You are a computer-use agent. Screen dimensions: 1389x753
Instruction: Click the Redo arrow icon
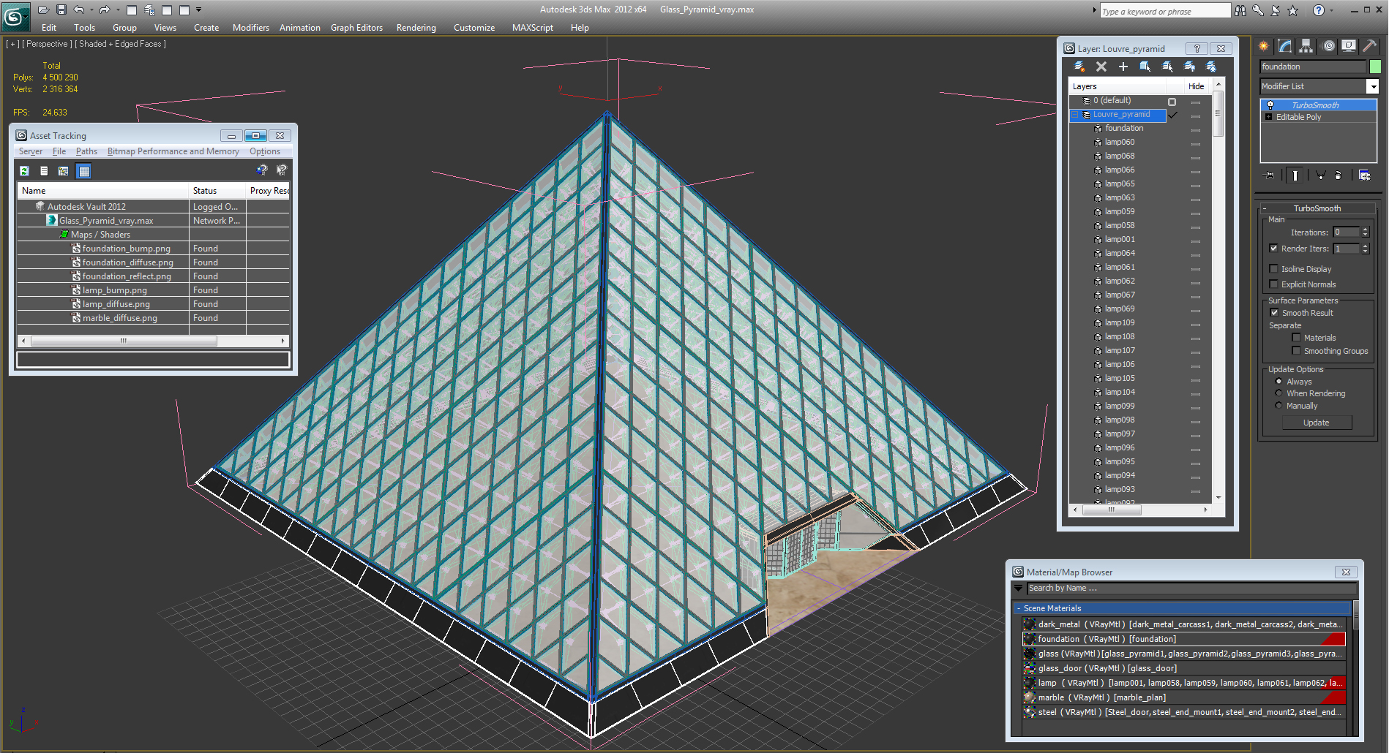point(104,10)
